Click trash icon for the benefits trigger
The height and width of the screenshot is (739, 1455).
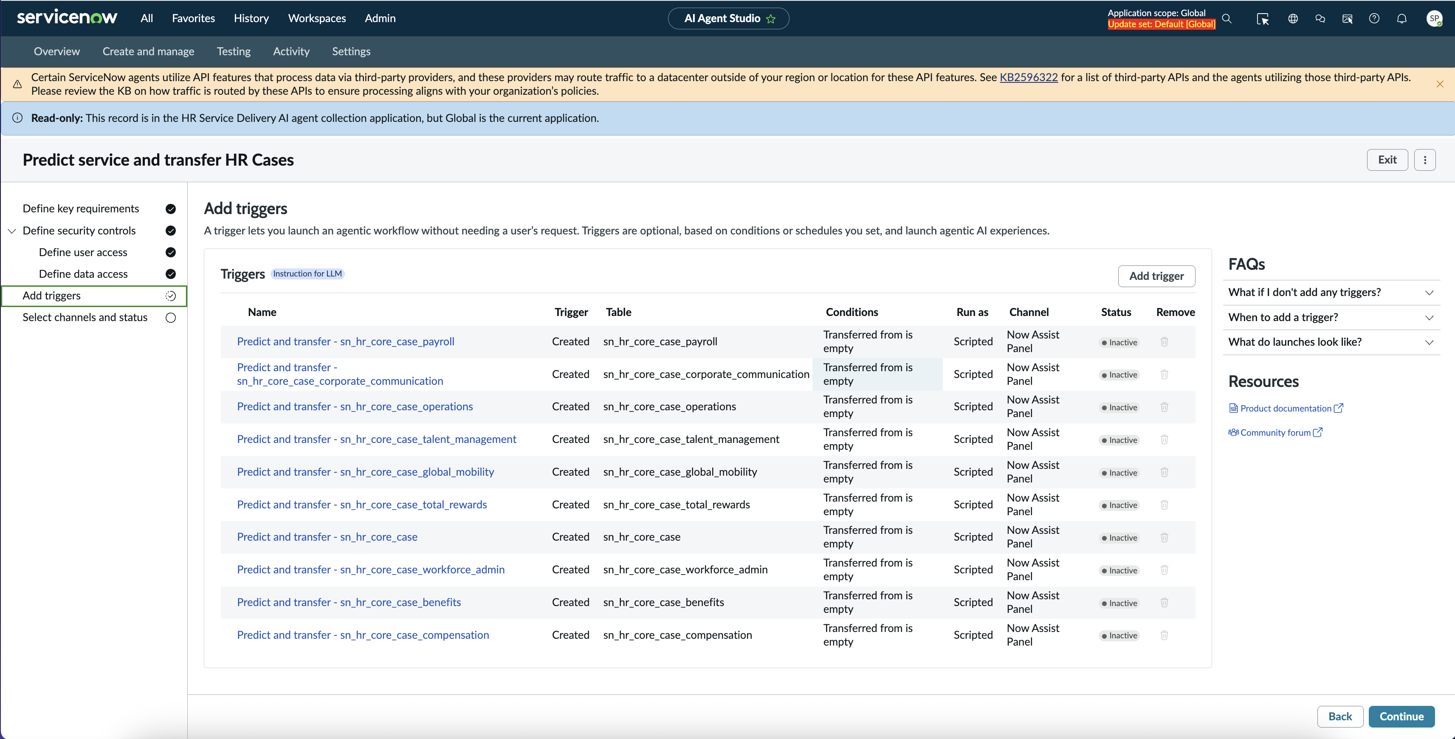point(1164,603)
